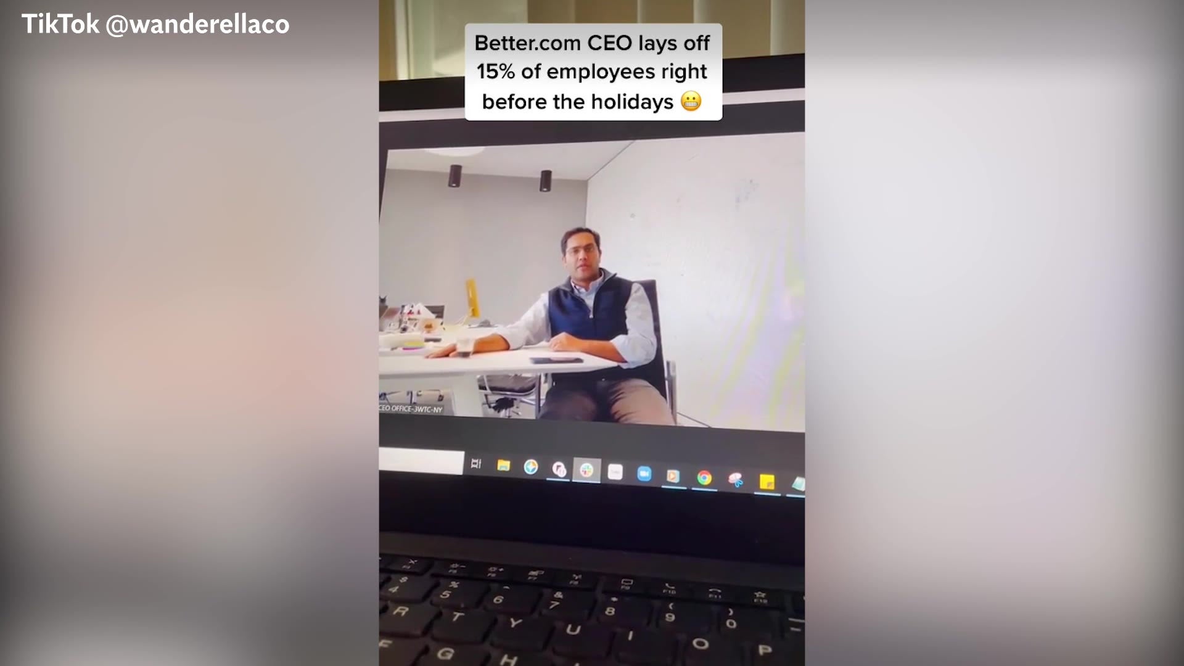
Task: Open the Snipping Tool scissors icon
Action: coord(735,479)
